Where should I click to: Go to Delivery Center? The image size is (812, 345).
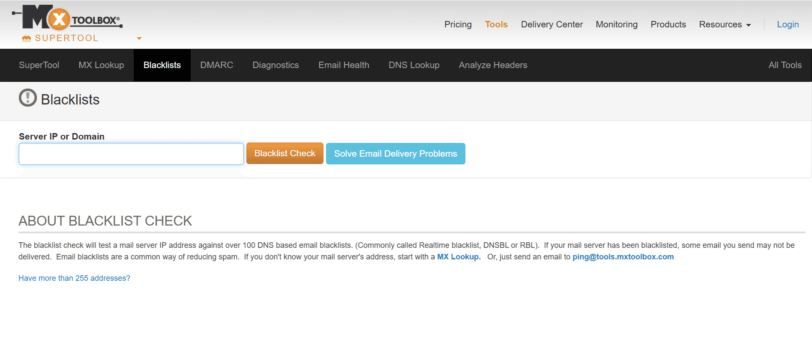551,24
